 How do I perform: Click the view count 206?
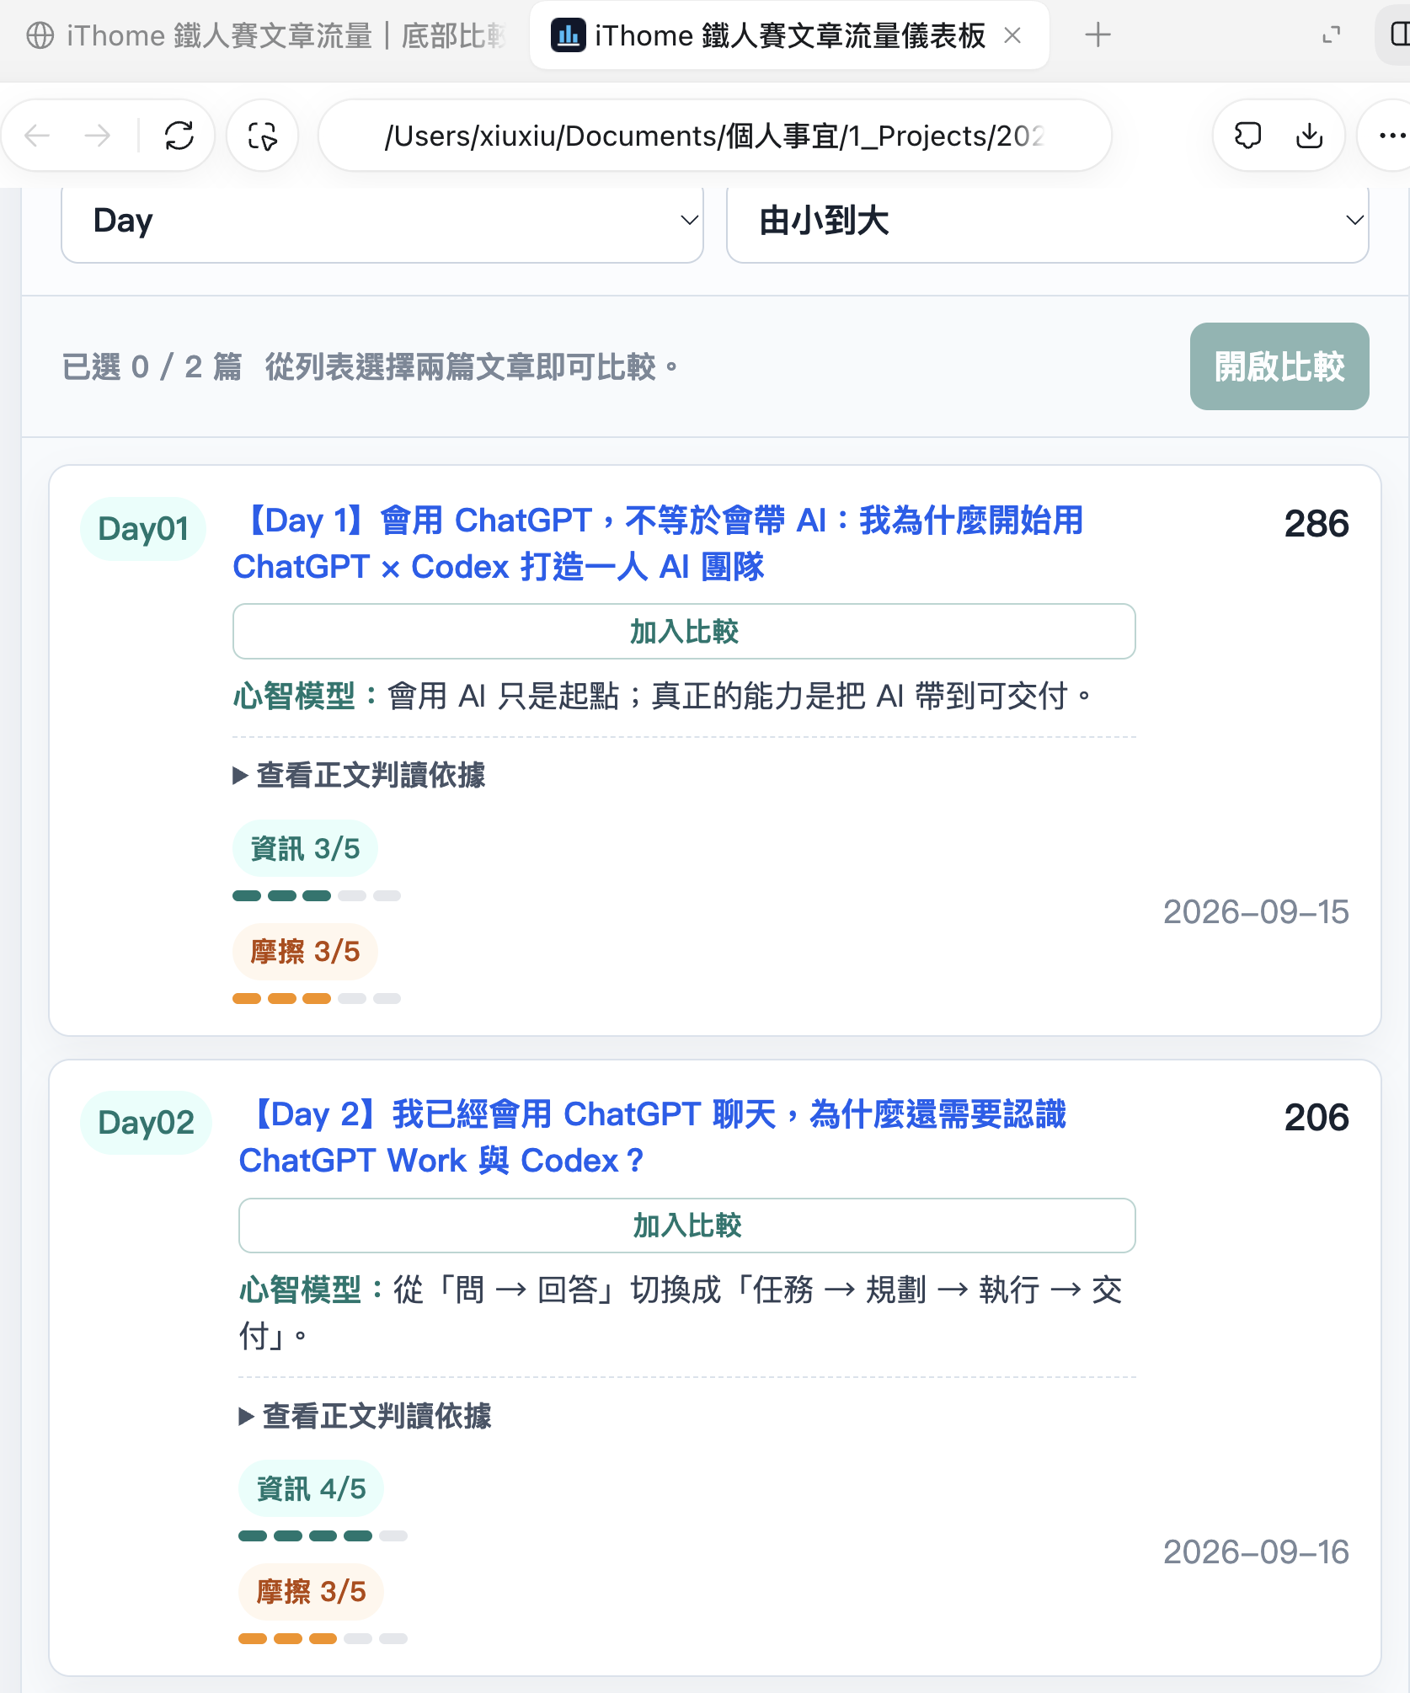coord(1316,1118)
